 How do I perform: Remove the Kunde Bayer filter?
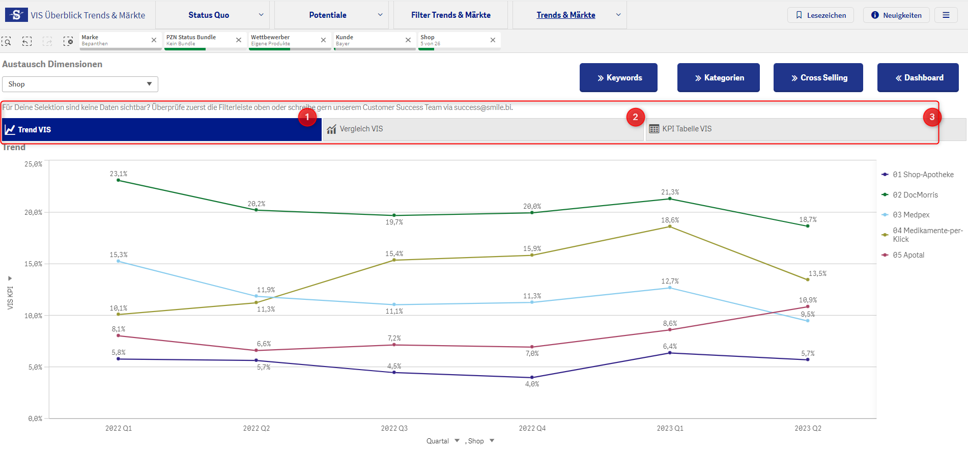pos(408,40)
